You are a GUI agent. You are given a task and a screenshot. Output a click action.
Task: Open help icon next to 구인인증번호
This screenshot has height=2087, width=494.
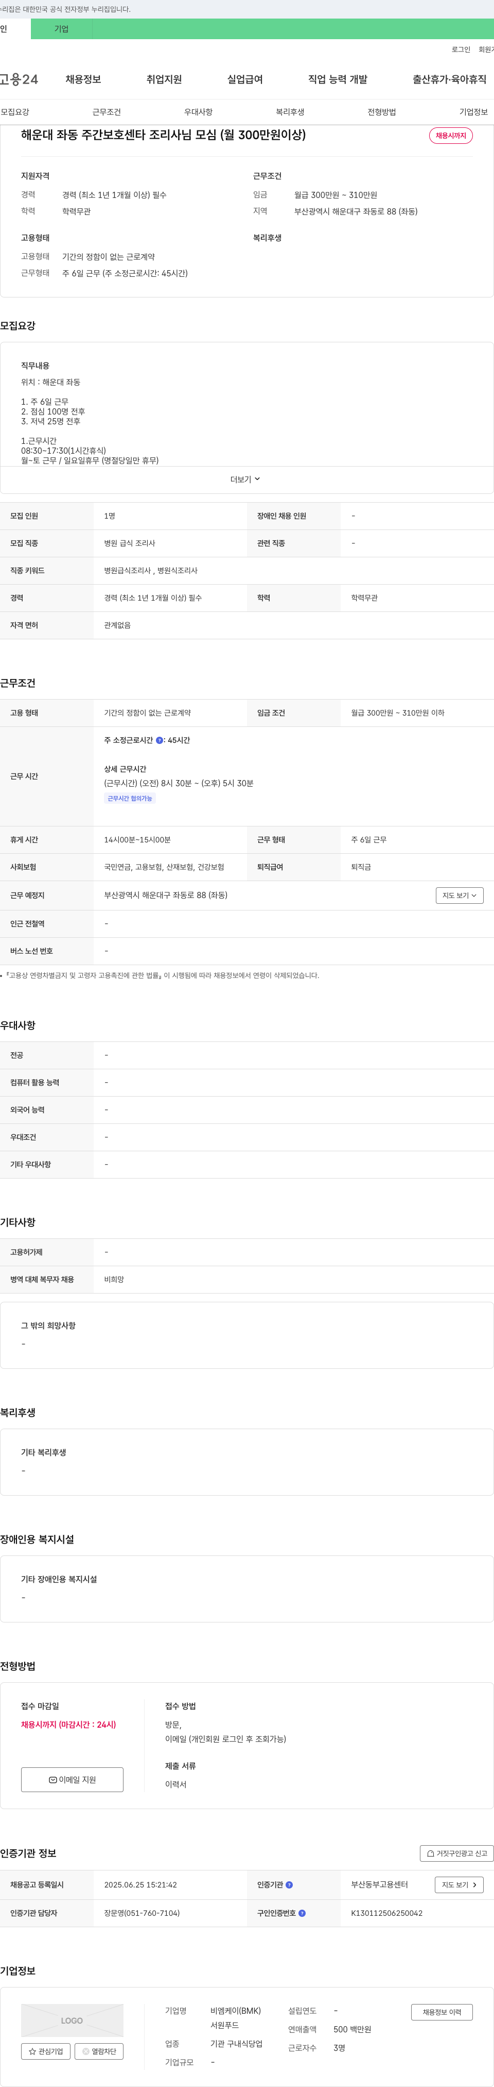point(303,1914)
